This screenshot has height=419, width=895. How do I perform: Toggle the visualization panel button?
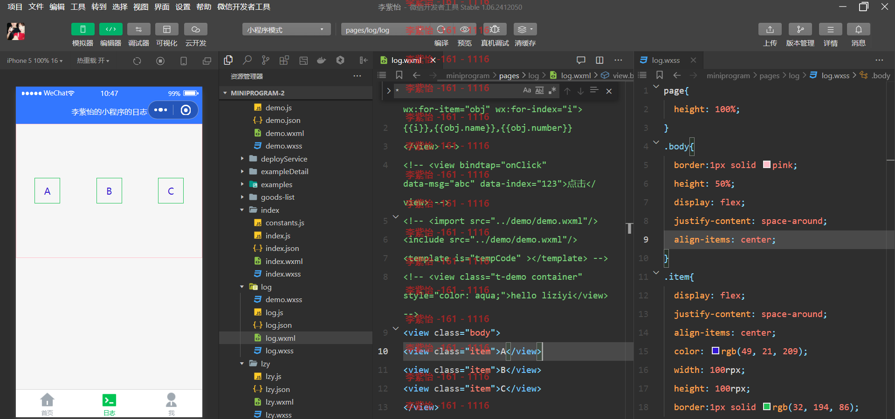pyautogui.click(x=166, y=29)
